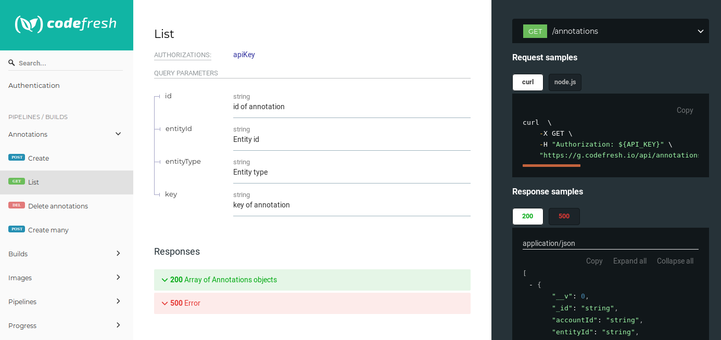This screenshot has height=340, width=721.
Task: Expand the Images sidebar section
Action: click(x=118, y=278)
